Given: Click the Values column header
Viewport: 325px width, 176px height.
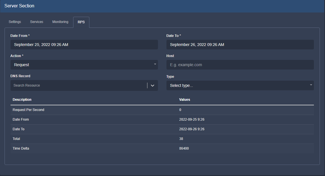Looking at the screenshot, I should pos(184,100).
